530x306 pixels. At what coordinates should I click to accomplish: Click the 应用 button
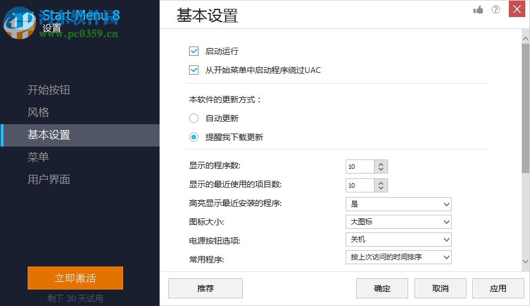(498, 288)
